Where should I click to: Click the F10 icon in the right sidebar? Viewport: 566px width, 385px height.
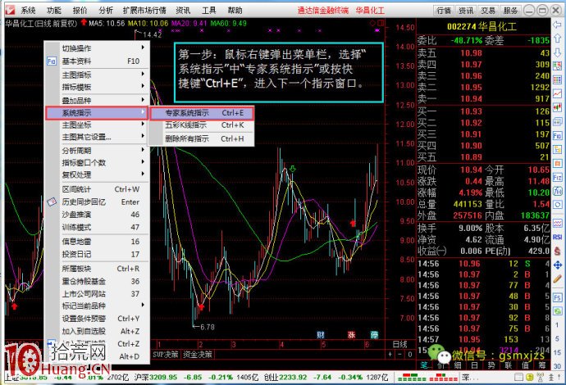pos(557,135)
